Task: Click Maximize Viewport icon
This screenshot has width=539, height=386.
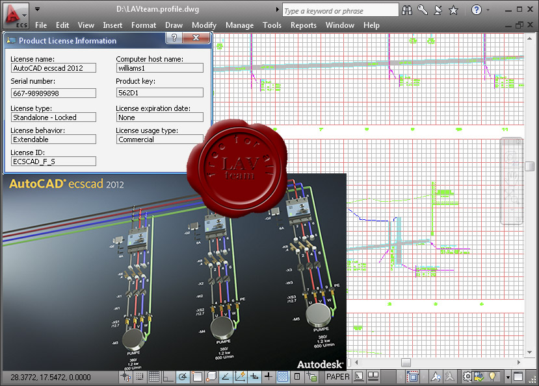Action: (412, 377)
